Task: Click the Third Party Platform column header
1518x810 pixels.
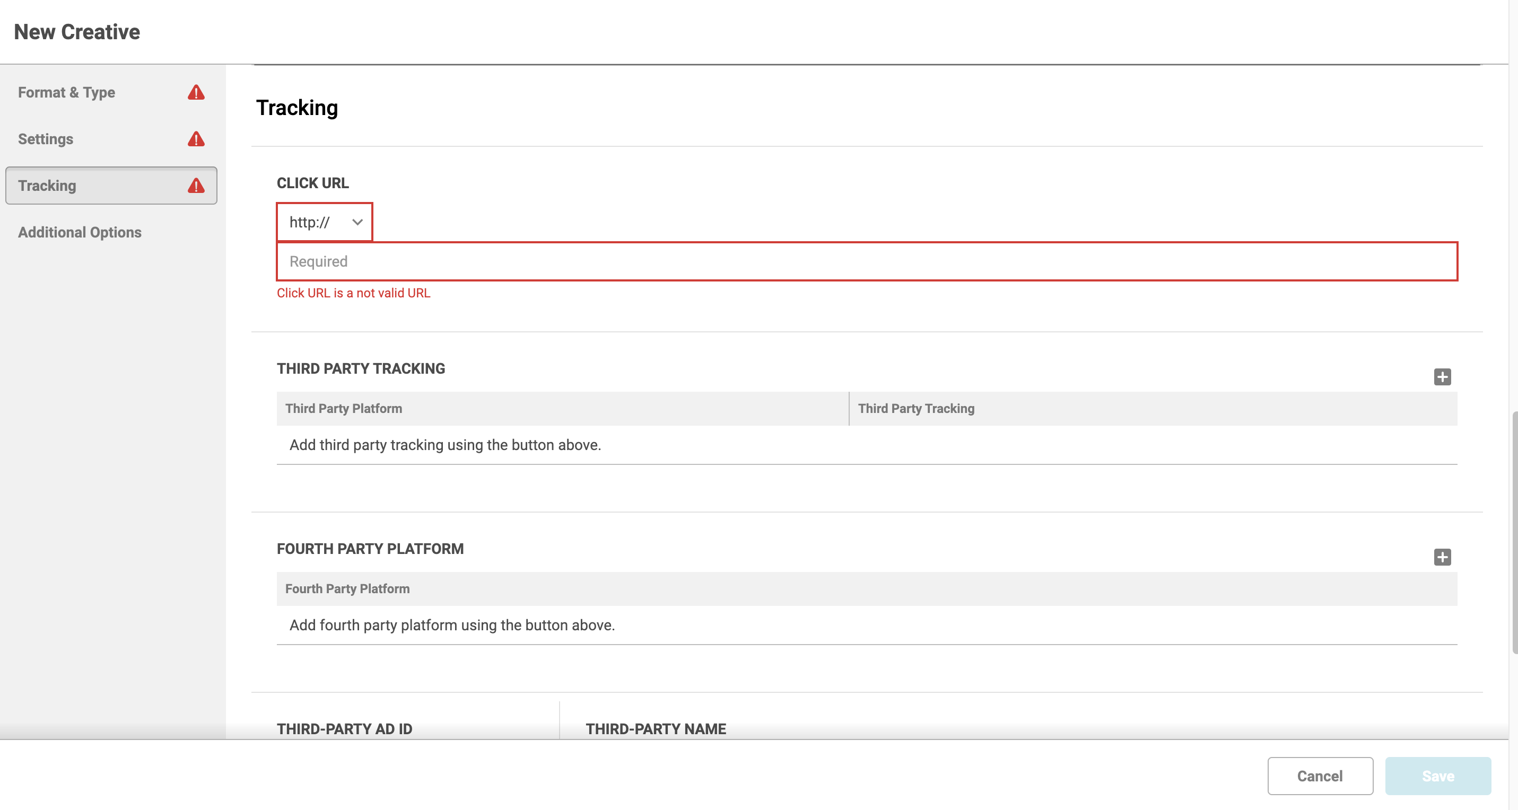Action: [562, 409]
